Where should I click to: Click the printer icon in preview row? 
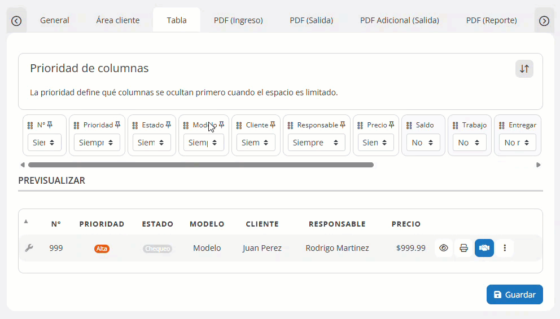click(x=463, y=248)
